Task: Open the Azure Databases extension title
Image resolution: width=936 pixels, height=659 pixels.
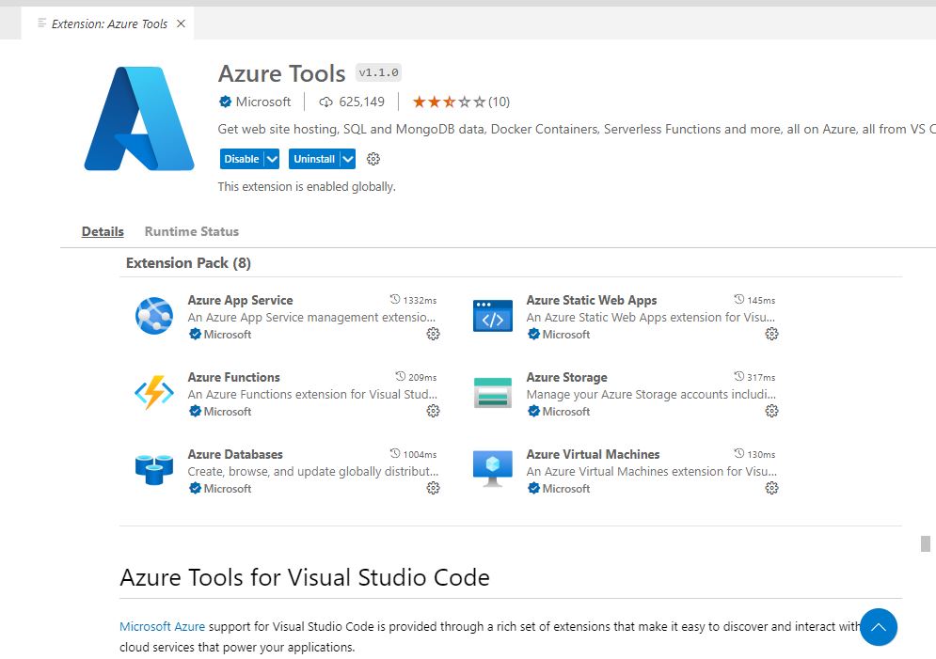Action: click(x=235, y=454)
